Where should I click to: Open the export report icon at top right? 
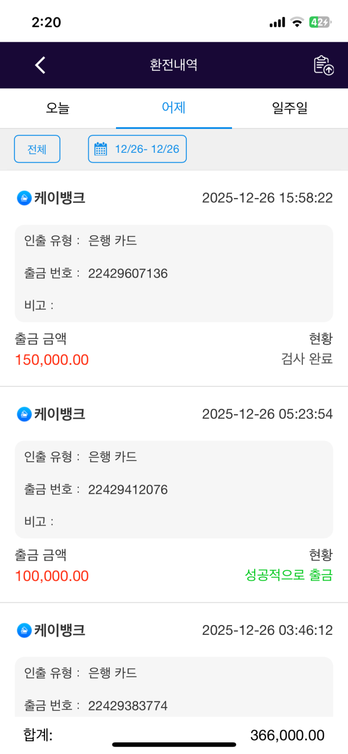322,65
